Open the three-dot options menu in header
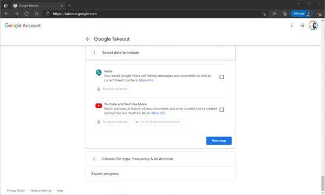325x195 pixels. [x=292, y=25]
